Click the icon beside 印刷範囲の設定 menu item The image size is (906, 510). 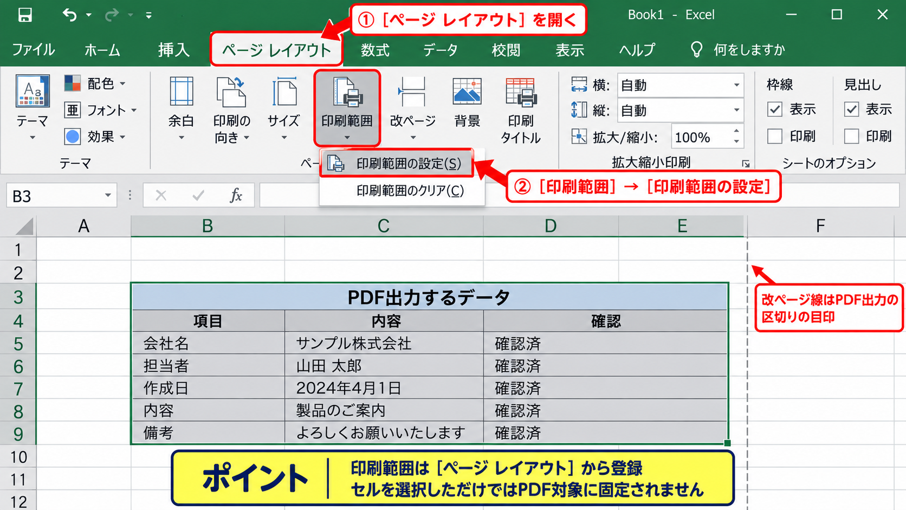[336, 163]
